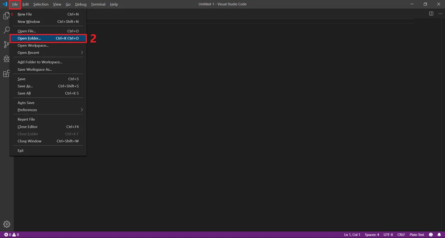The height and width of the screenshot is (238, 445).
Task: Choose Revert File menu entry
Action: (48, 120)
